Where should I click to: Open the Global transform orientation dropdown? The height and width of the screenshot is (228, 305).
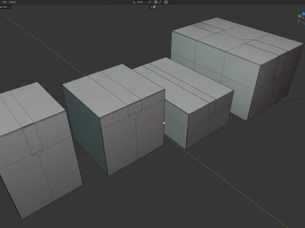(139, 2)
